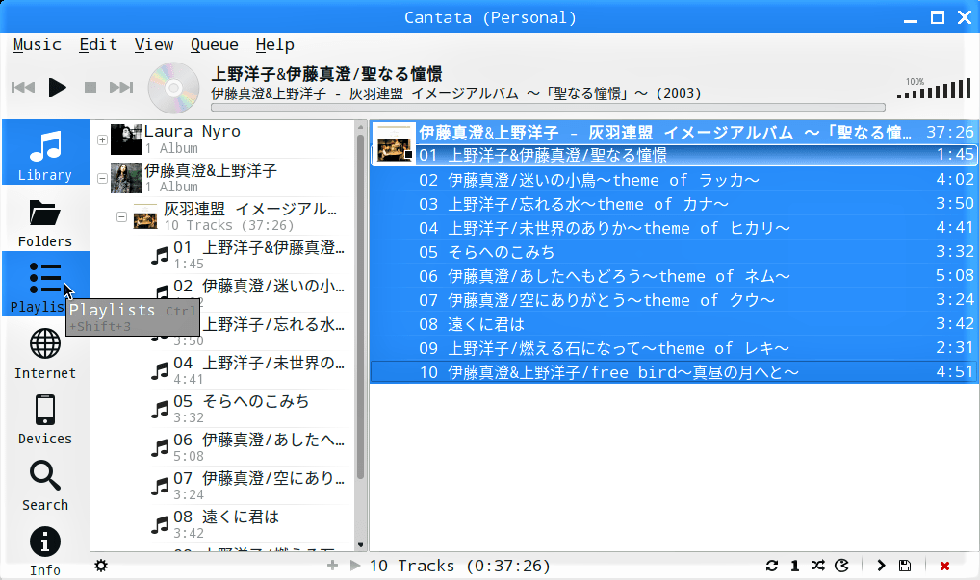This screenshot has height=580, width=980.
Task: Select queue track 10 free bird
Action: tap(674, 372)
